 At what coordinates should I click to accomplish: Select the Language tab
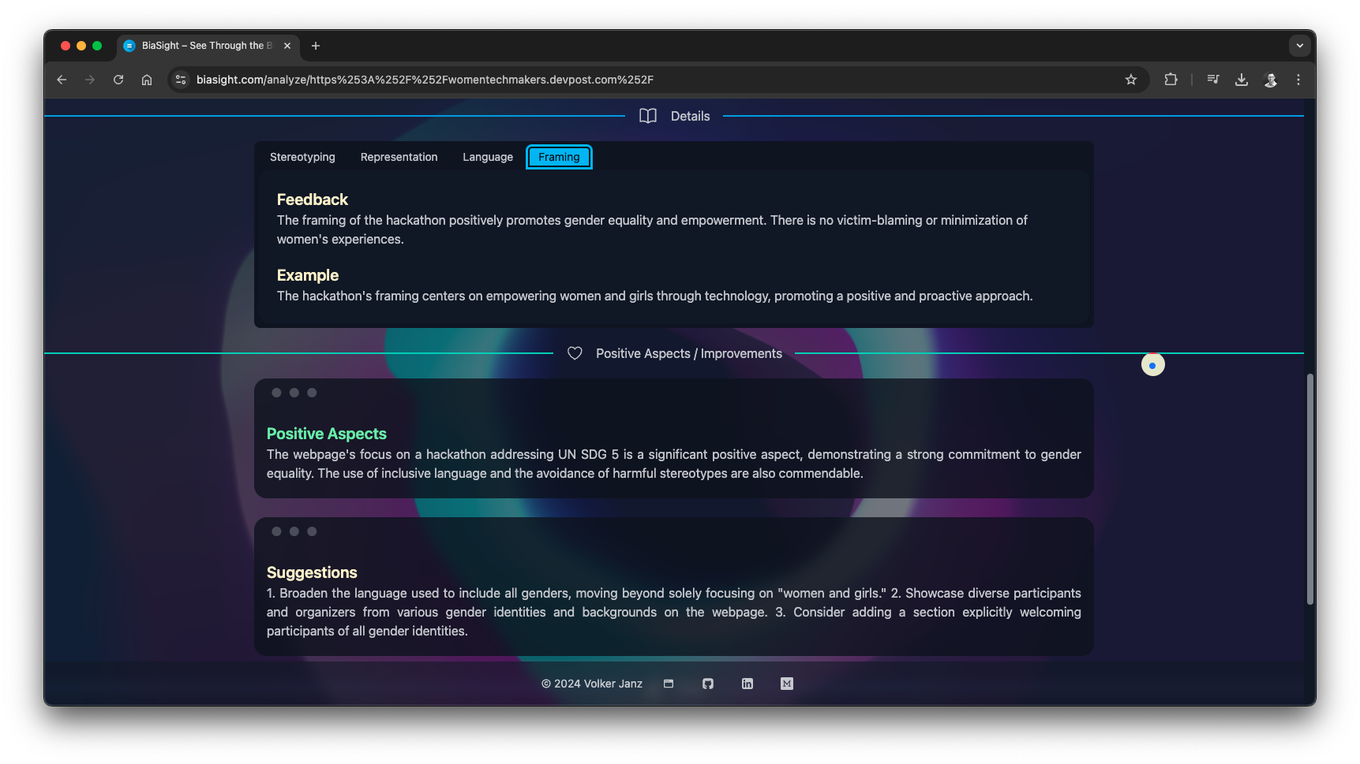(x=487, y=157)
